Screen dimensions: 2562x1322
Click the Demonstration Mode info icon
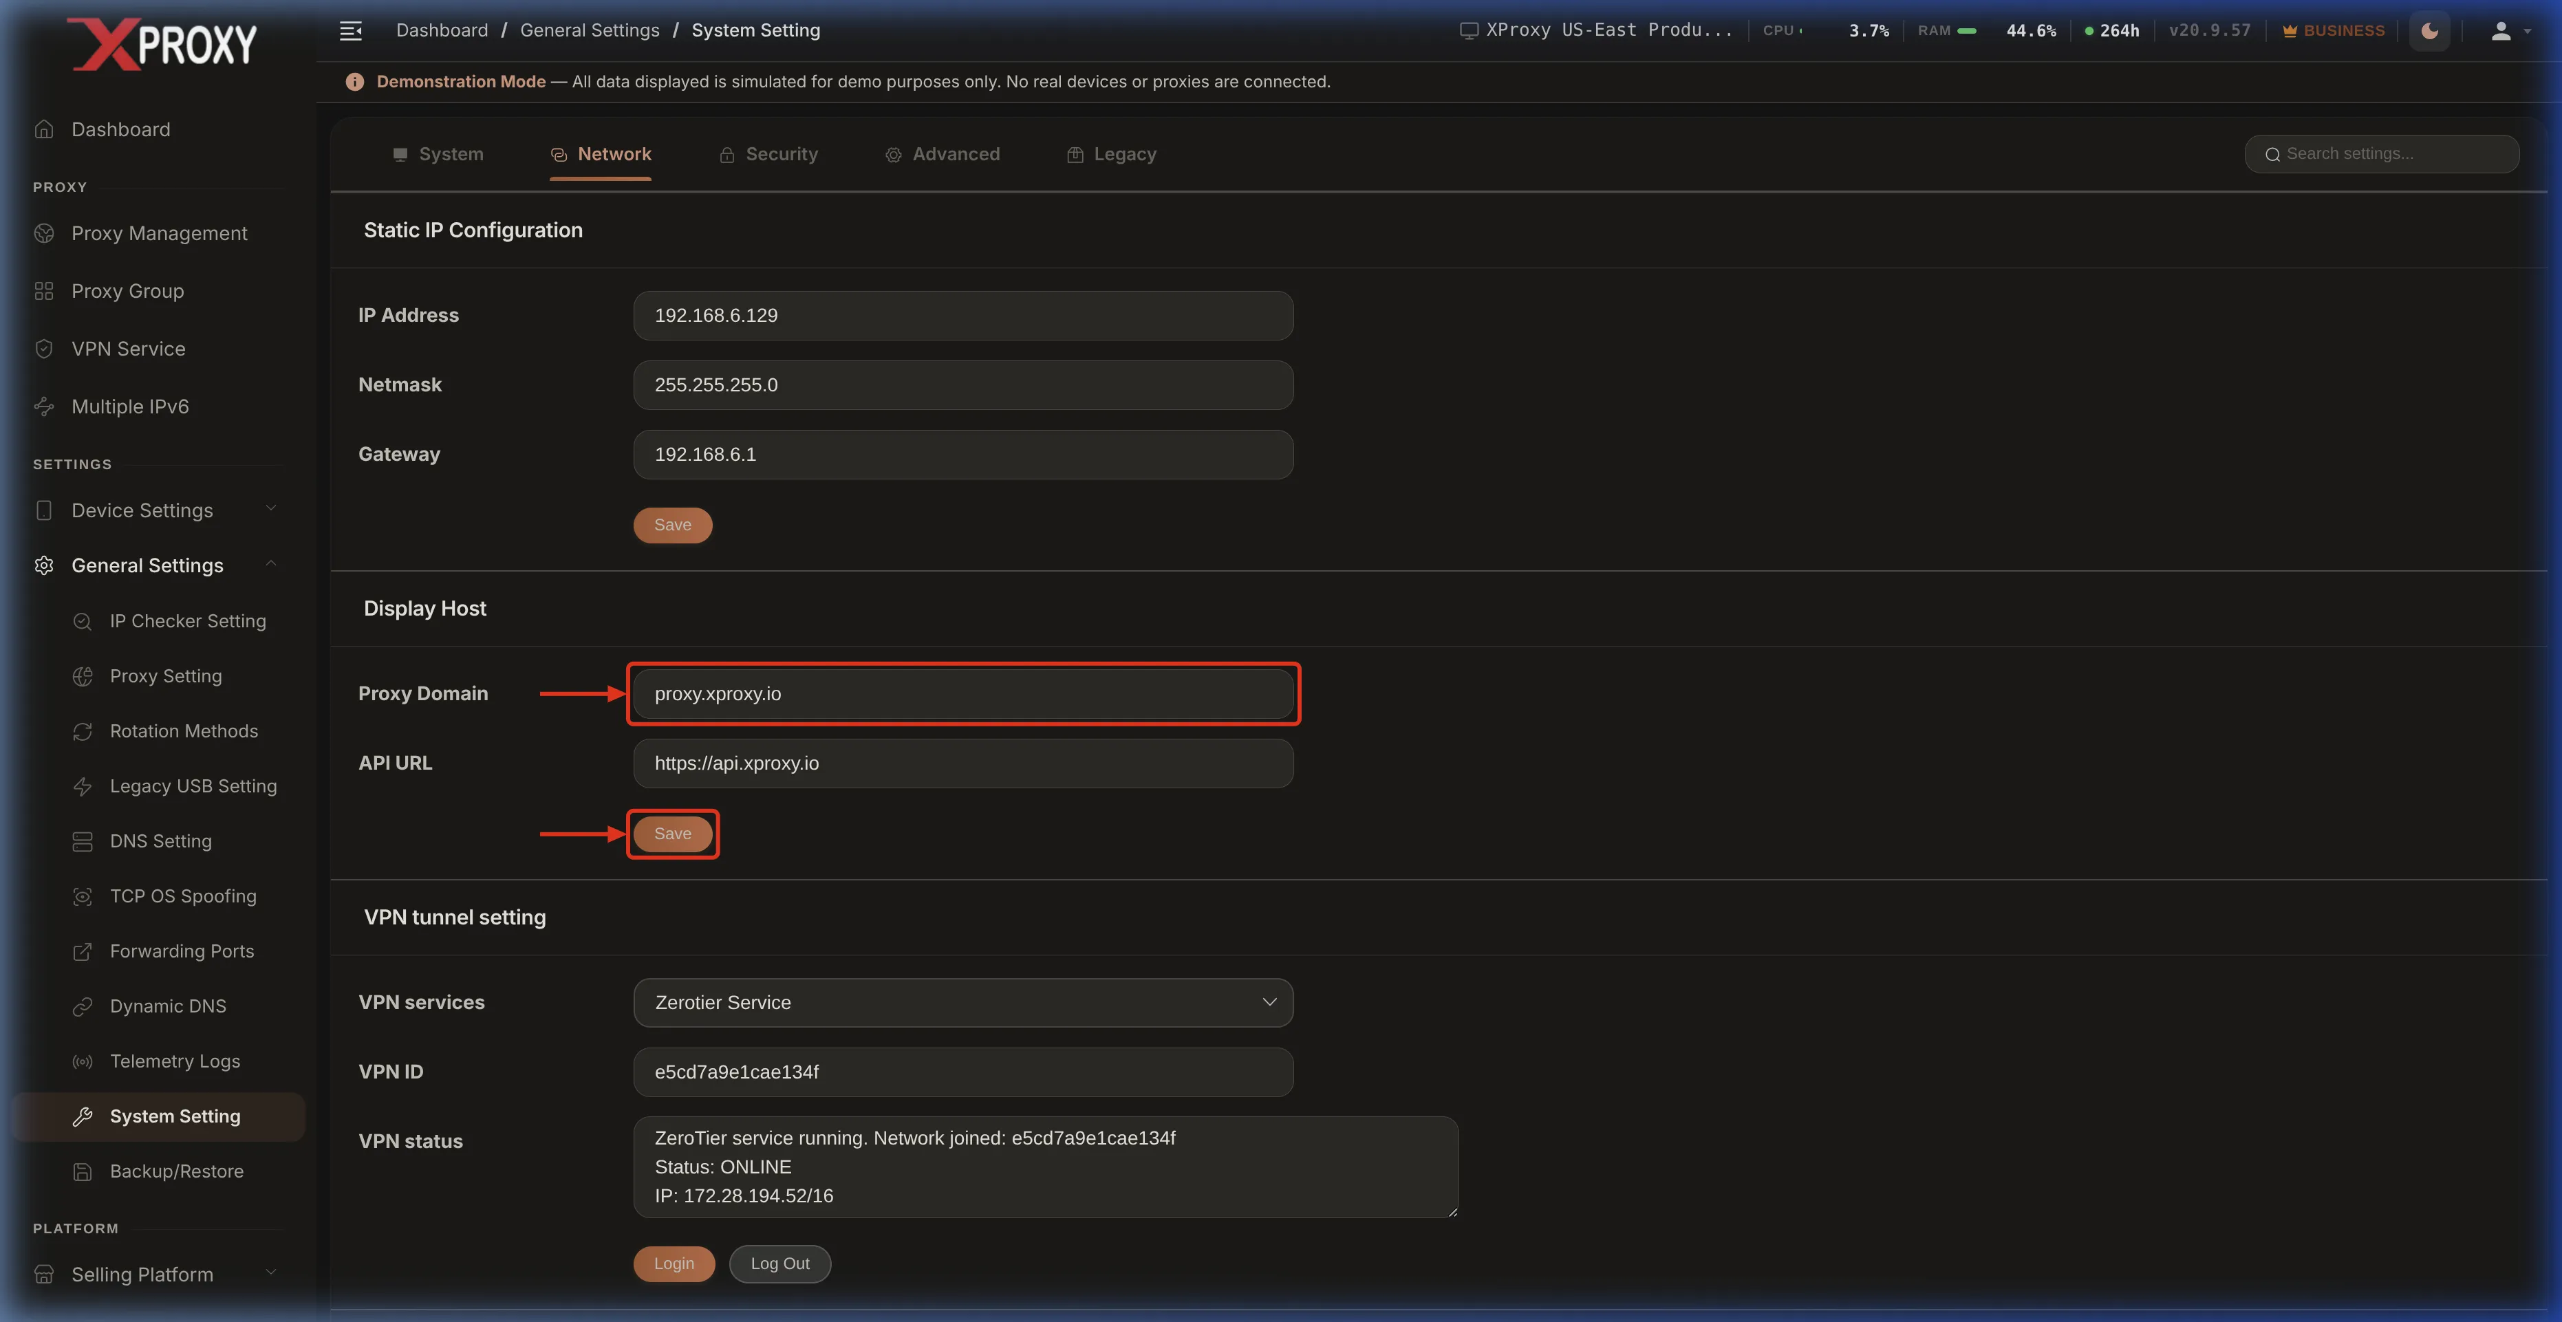tap(354, 81)
